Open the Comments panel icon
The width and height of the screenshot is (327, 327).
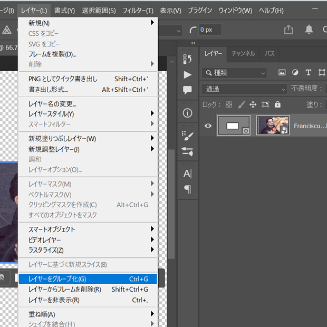pos(187,90)
